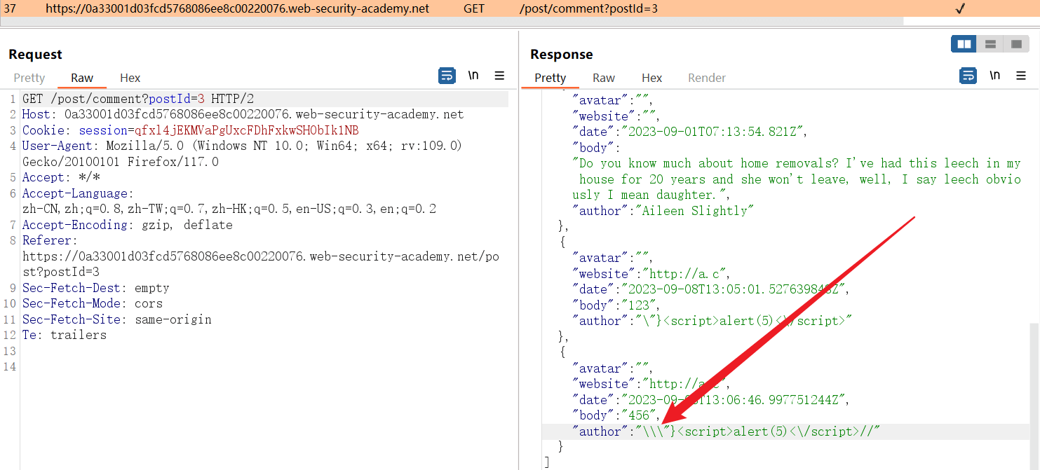The height and width of the screenshot is (470, 1040).
Task: Toggle word wrap in the Response panel
Action: click(968, 76)
